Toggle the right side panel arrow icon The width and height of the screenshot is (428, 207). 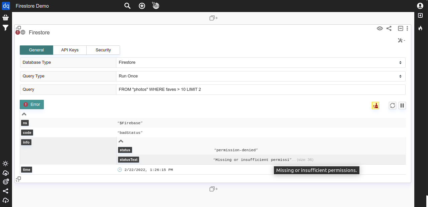point(420,15)
